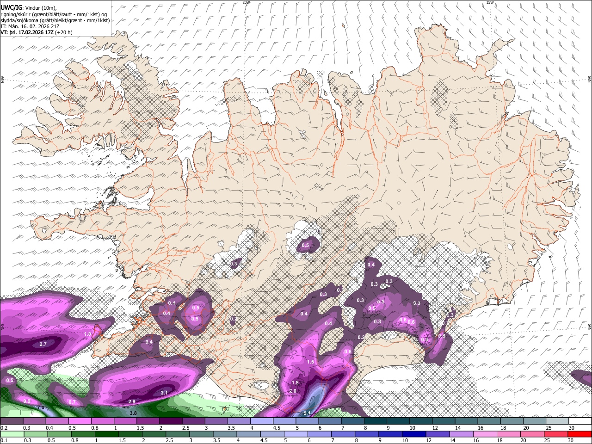This screenshot has width=592, height=444.
Task: Click the 0.2 label on the upper scale
Action: click(x=4, y=428)
